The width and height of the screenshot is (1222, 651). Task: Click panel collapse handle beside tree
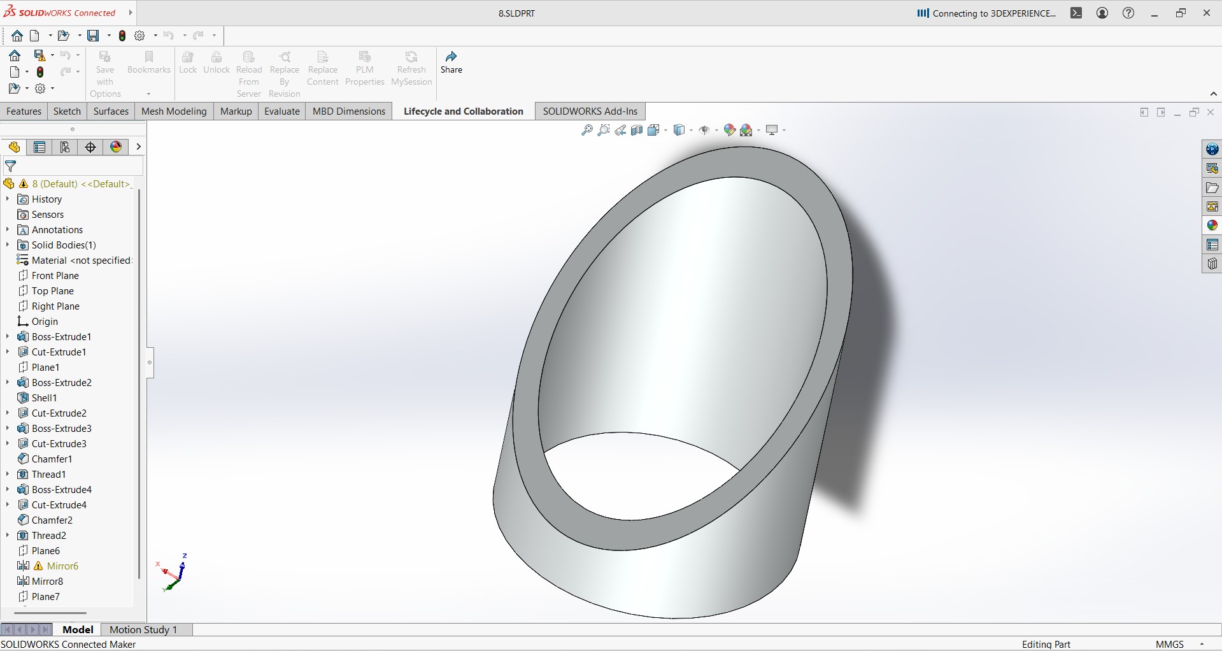click(150, 362)
